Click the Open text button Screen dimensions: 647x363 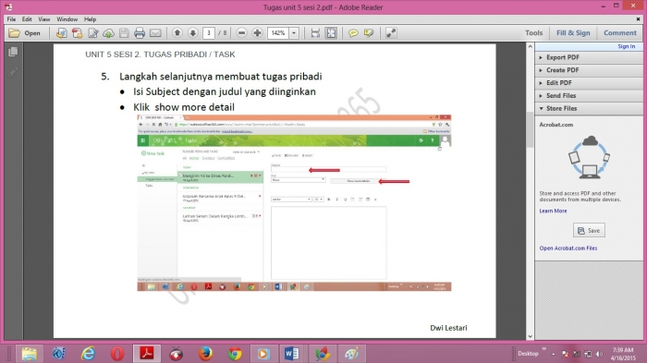point(32,33)
